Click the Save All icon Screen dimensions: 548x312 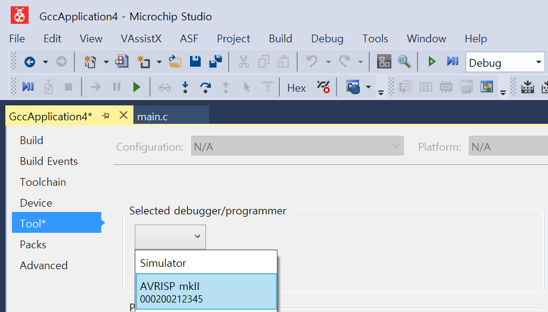tap(215, 62)
